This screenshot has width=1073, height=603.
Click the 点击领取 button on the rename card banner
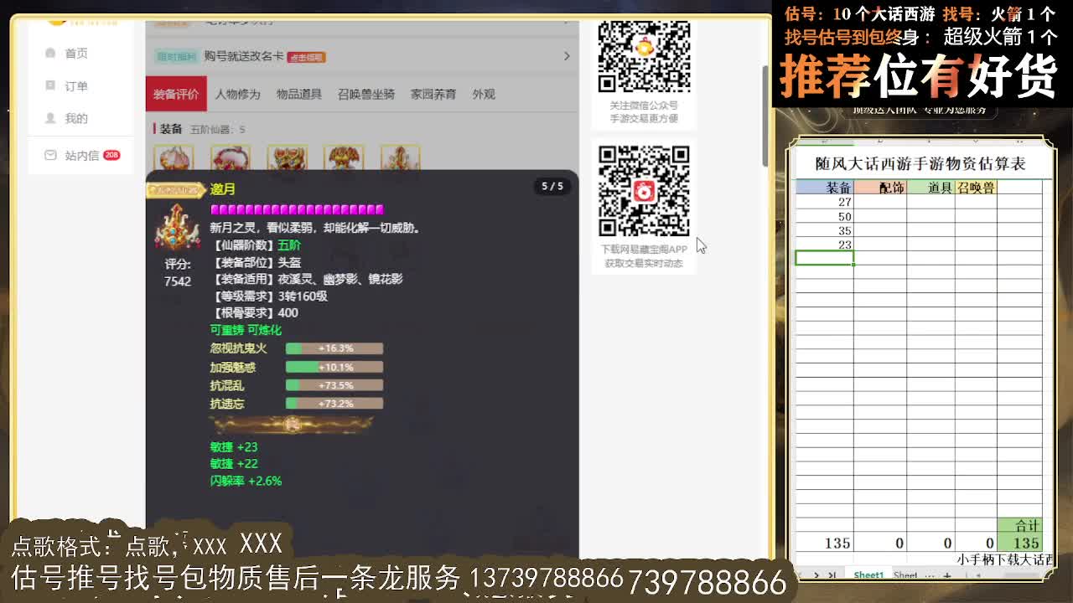coord(306,57)
